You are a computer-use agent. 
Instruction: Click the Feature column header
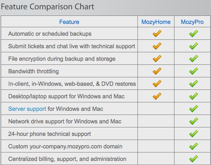(69, 22)
